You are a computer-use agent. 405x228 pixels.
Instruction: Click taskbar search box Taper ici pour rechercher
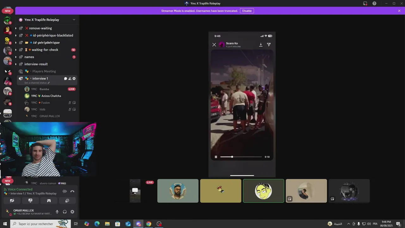(40, 224)
